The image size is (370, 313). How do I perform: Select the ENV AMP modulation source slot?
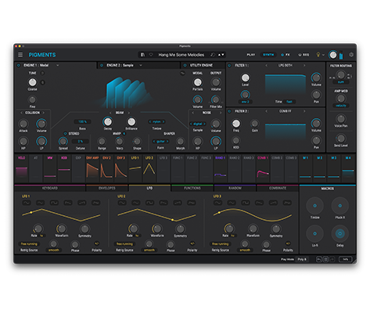click(x=92, y=168)
